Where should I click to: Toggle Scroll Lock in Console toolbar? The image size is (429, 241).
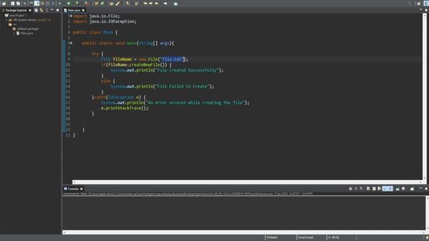(x=374, y=189)
